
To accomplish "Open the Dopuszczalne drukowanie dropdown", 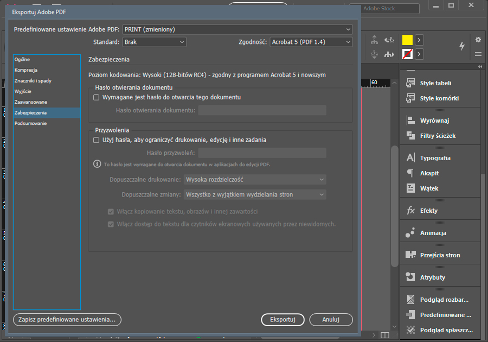I will (255, 179).
